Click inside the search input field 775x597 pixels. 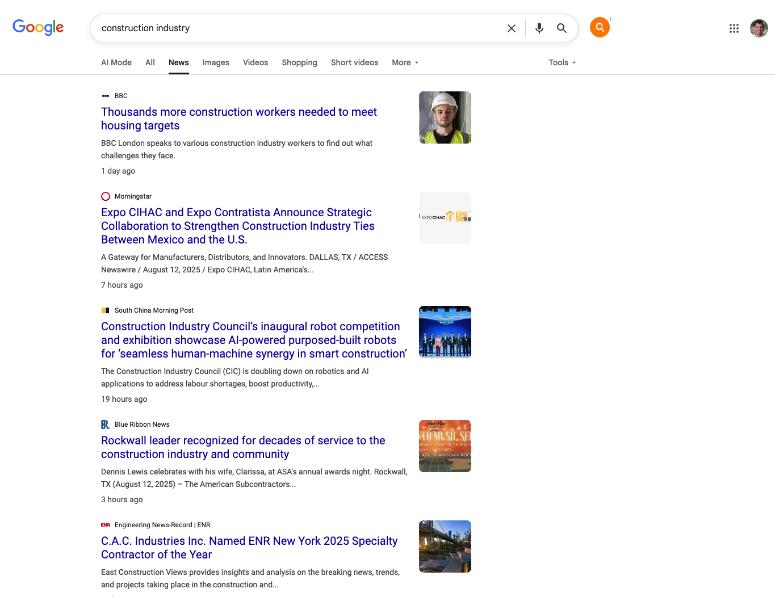(295, 28)
